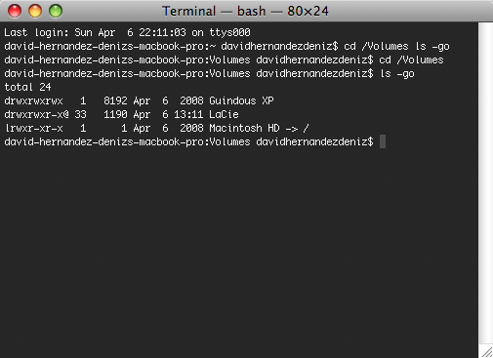Click the 'drwxrwxr-x@' permissions string
Image resolution: width=493 pixels, height=358 pixels.
[36, 114]
